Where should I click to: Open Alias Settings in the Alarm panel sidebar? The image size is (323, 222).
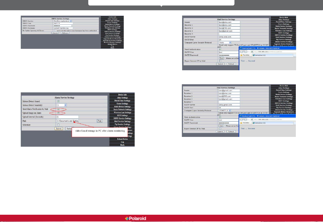point(122,98)
